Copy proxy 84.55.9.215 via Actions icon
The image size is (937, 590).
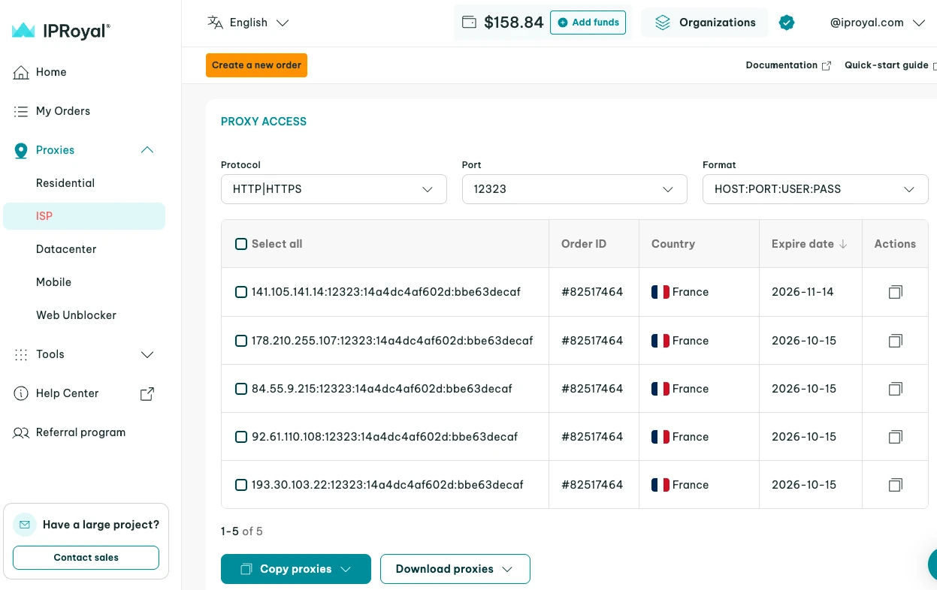click(895, 389)
